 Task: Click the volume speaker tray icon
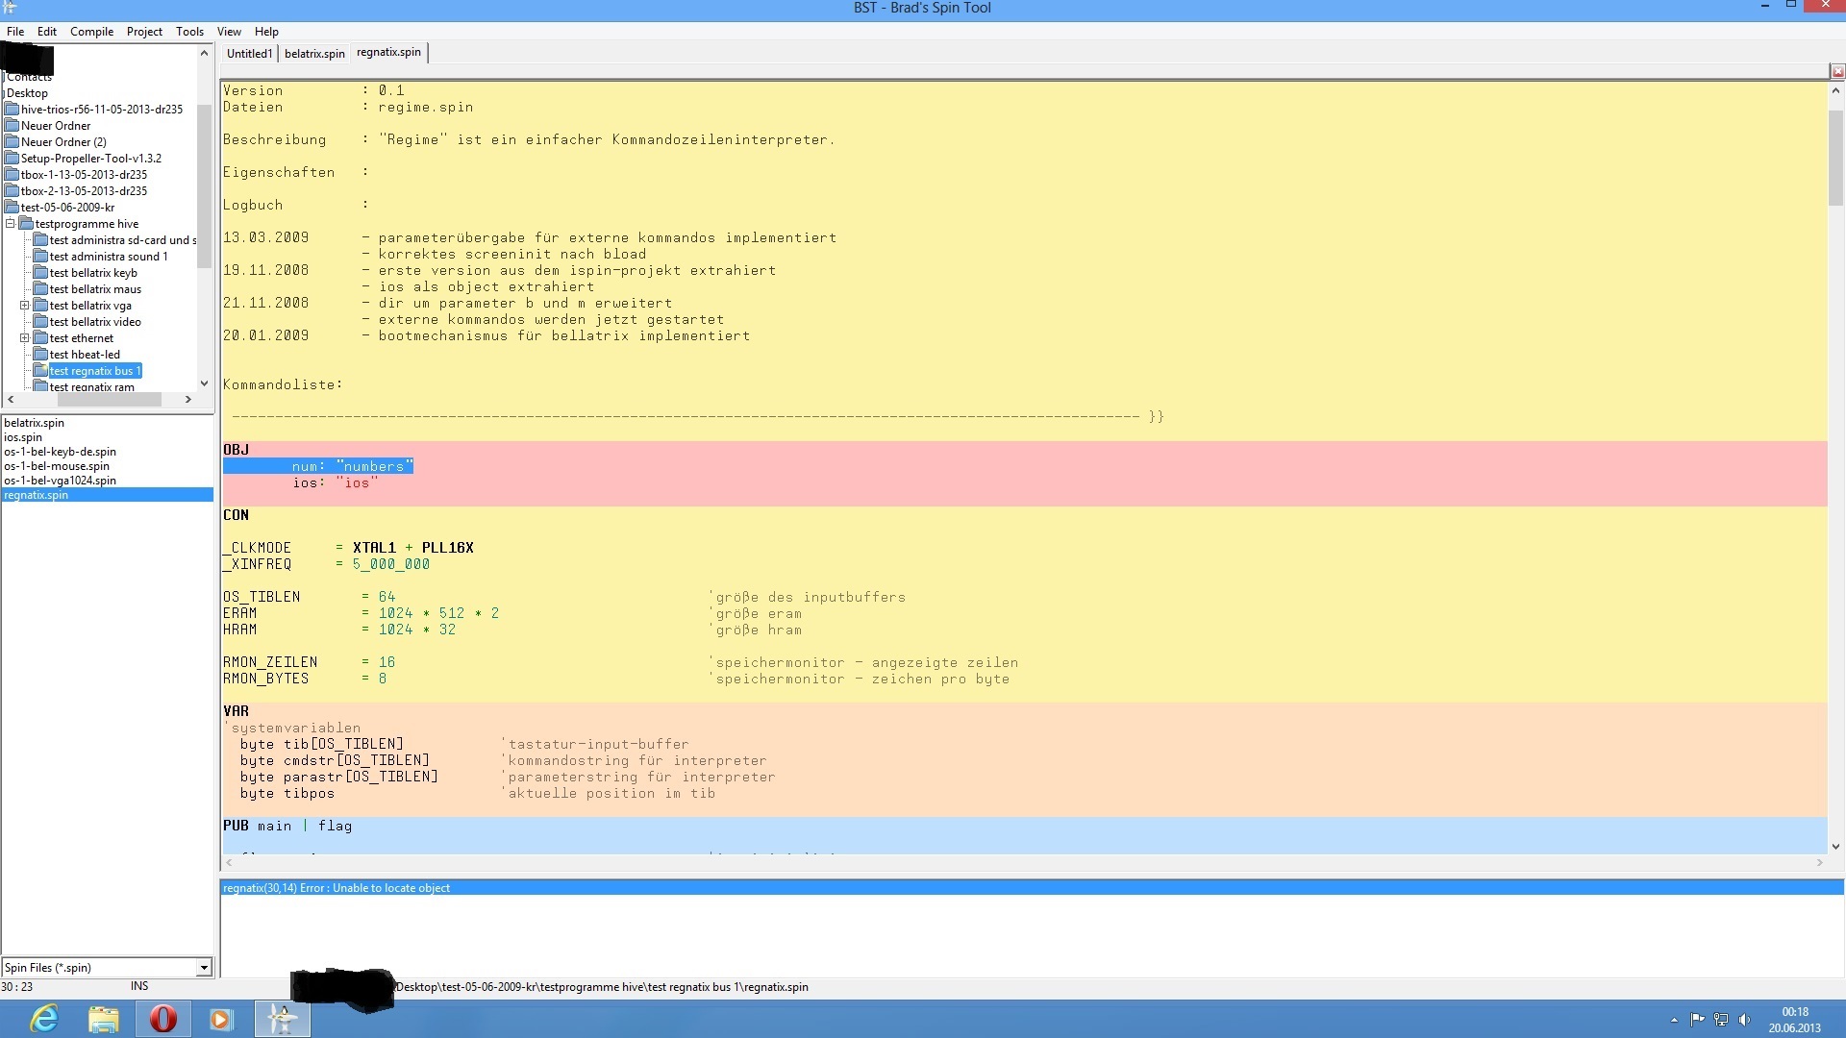[x=1744, y=1020]
